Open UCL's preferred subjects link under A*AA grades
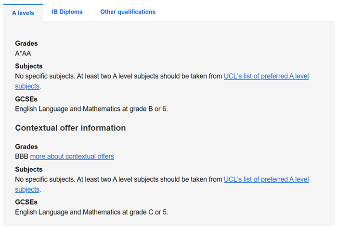 [266, 76]
